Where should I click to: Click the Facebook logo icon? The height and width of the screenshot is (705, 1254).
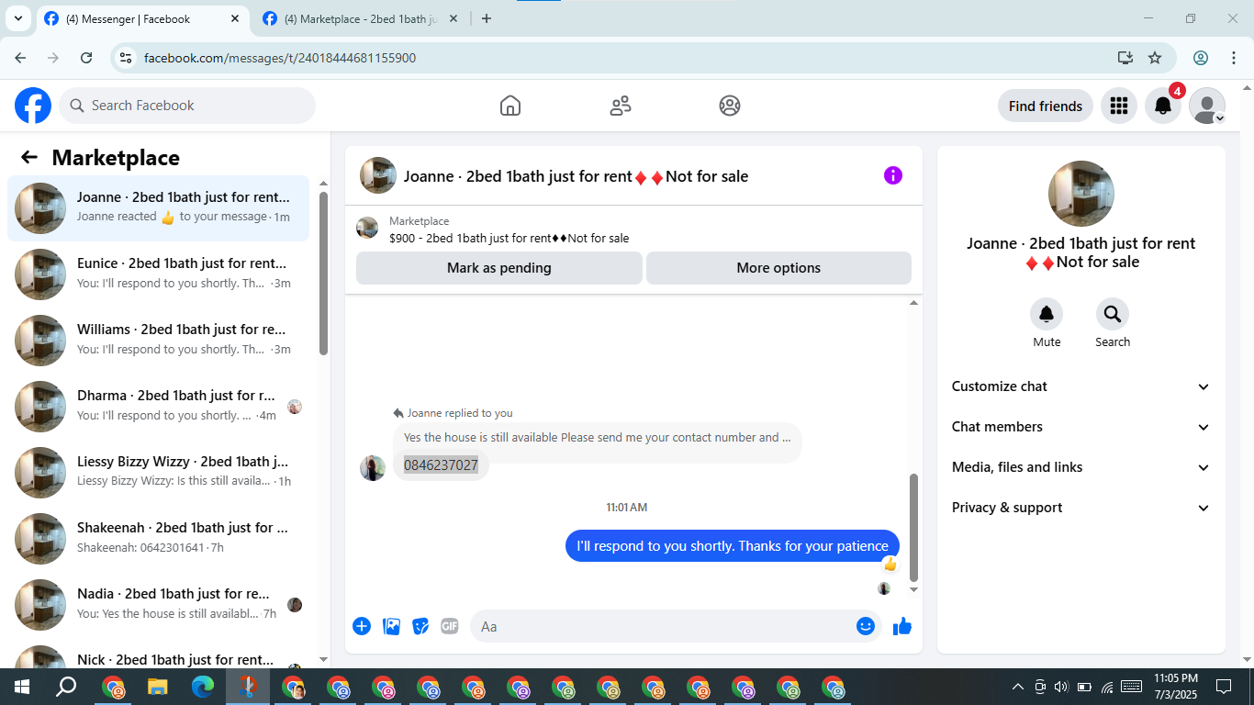[33, 106]
